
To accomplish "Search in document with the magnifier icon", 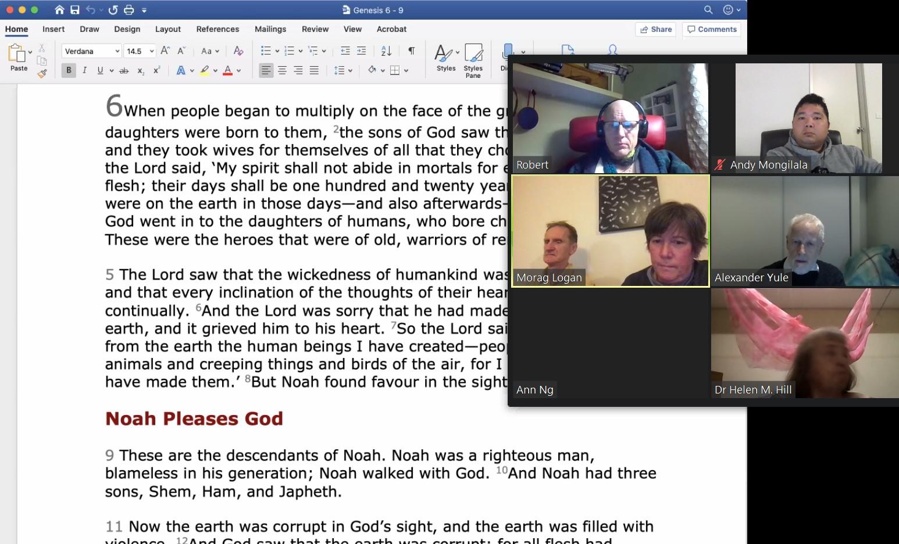I will pyautogui.click(x=708, y=10).
